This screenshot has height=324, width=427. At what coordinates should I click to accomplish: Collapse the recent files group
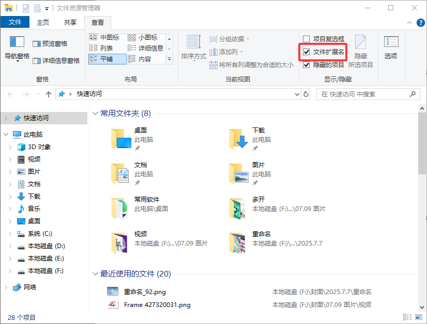pyautogui.click(x=95, y=273)
